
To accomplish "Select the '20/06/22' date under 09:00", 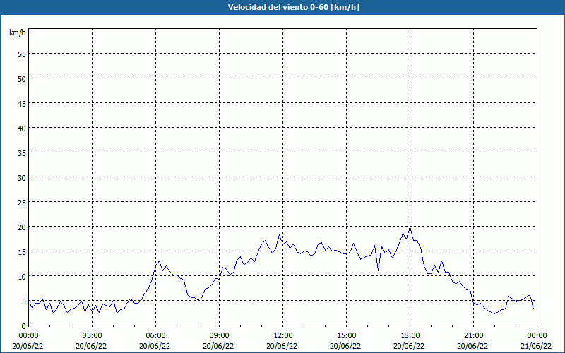I will point(218,346).
